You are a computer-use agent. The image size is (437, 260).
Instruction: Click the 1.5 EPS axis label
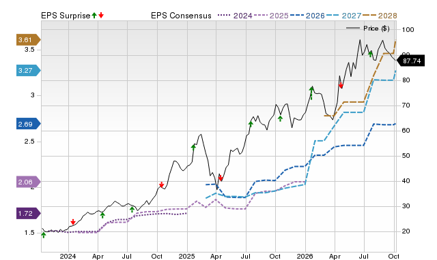click(29, 233)
